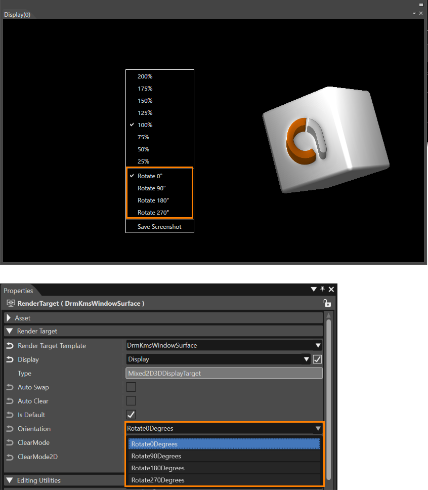Choose 150% zoom option
The image size is (428, 490).
point(160,101)
